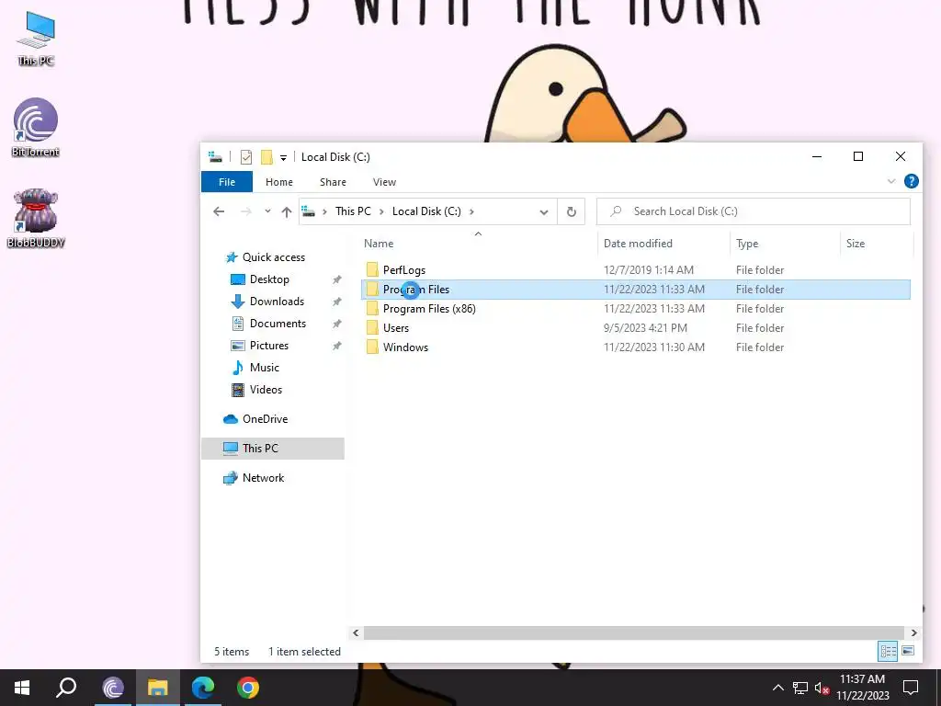The width and height of the screenshot is (941, 706).
Task: Open the File ribbon tab
Action: coord(227,182)
